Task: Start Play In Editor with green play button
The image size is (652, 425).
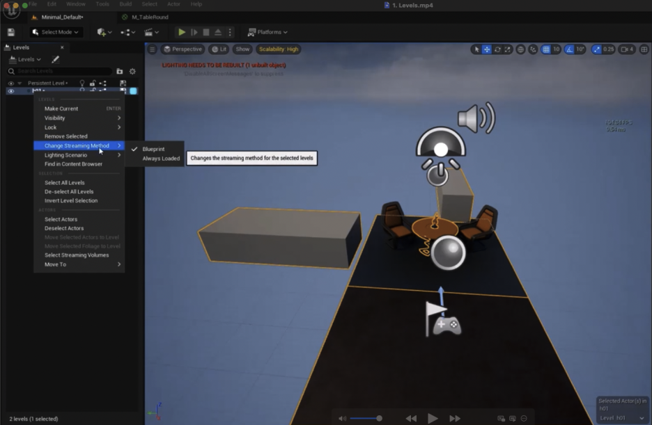Action: (182, 32)
